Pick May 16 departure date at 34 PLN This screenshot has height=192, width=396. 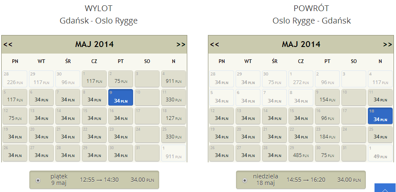(x=121, y=116)
